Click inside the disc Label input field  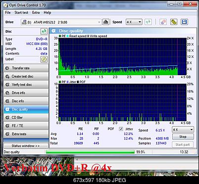[x=27, y=59]
